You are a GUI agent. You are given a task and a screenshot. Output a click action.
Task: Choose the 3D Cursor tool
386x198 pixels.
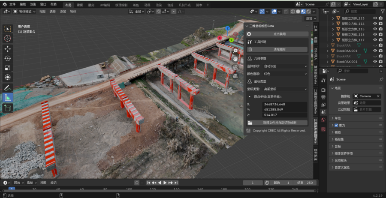tap(8, 38)
